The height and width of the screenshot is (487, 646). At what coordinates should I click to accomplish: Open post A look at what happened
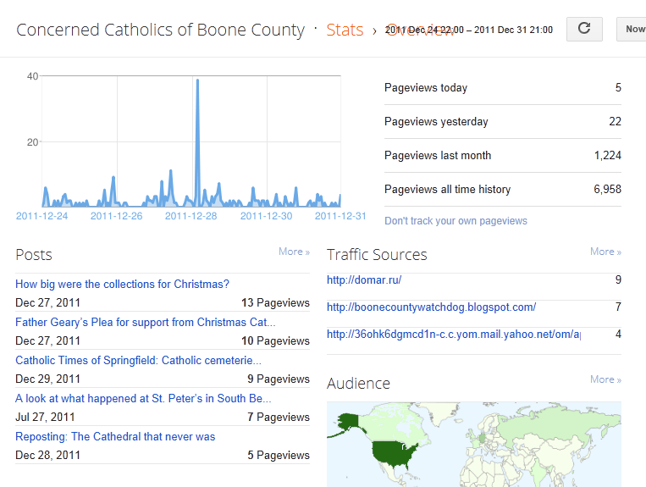click(x=143, y=398)
